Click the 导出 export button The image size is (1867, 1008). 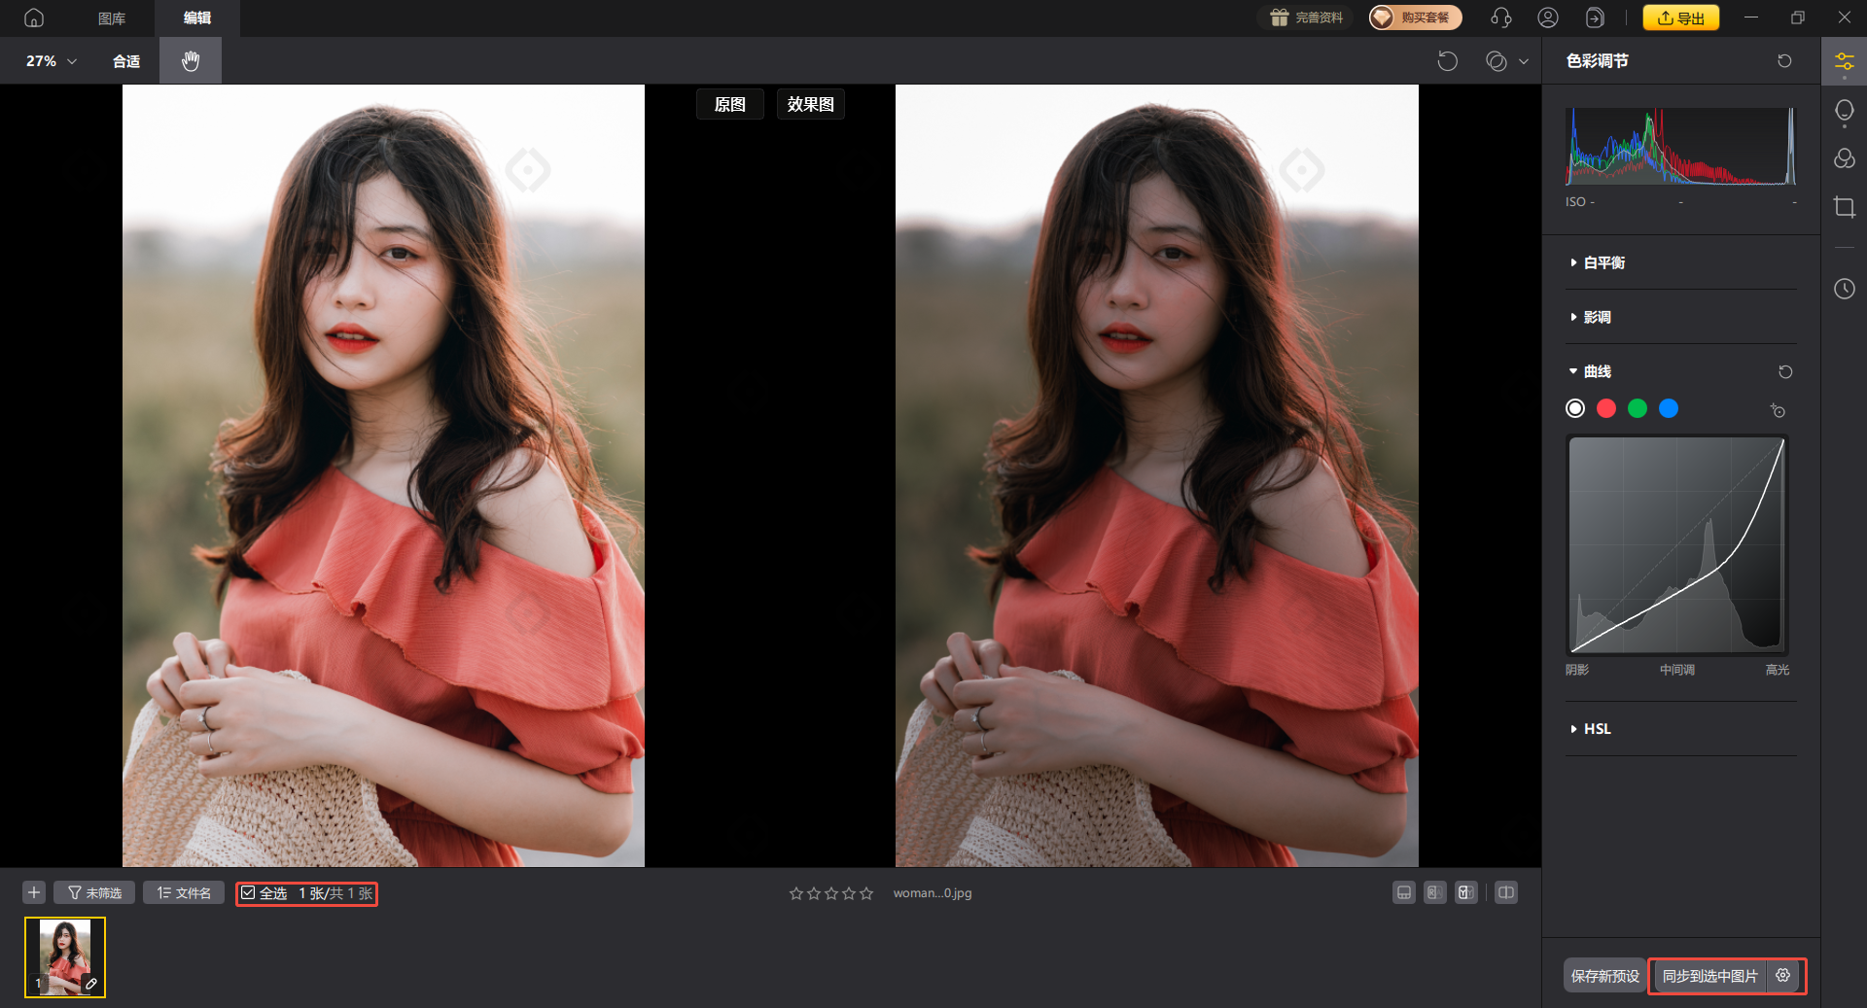point(1680,17)
